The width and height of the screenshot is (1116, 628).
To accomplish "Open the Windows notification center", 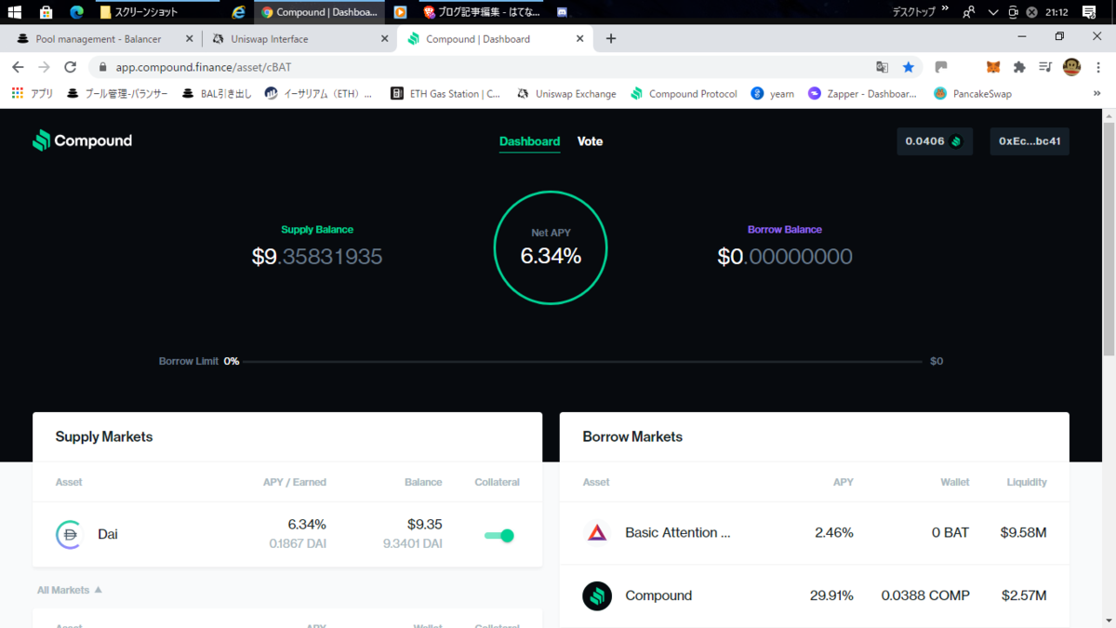I will click(x=1089, y=12).
